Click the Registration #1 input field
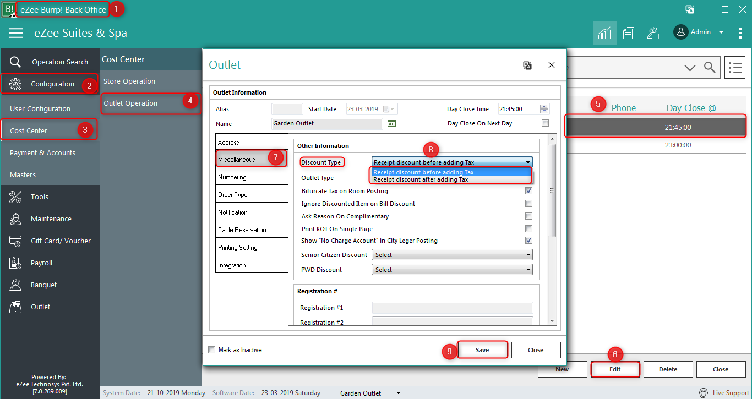The image size is (752, 399). click(x=453, y=308)
